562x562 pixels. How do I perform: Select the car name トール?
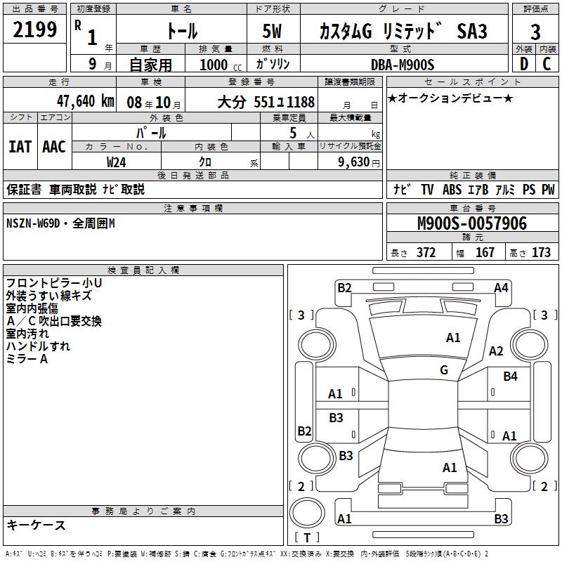pos(182,31)
